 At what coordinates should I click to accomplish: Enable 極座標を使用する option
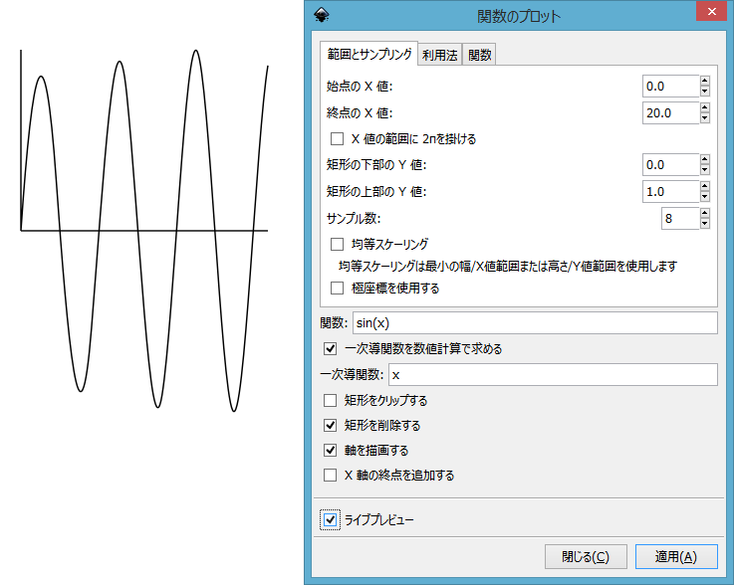[337, 289]
